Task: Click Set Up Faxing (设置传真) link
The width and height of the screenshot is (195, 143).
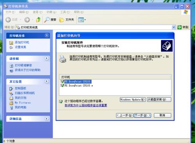Action: click(x=20, y=47)
